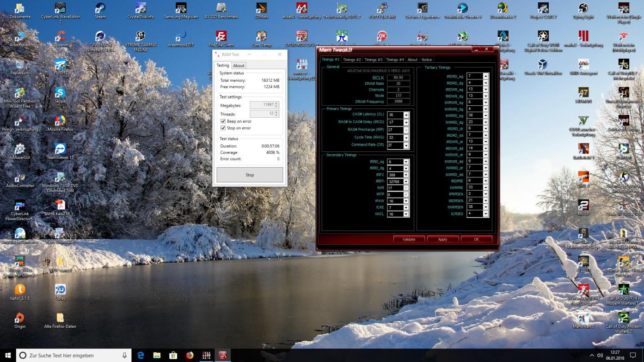Launch the Dying Light desktop icon
Screen dimensions: 644x362
point(583,10)
